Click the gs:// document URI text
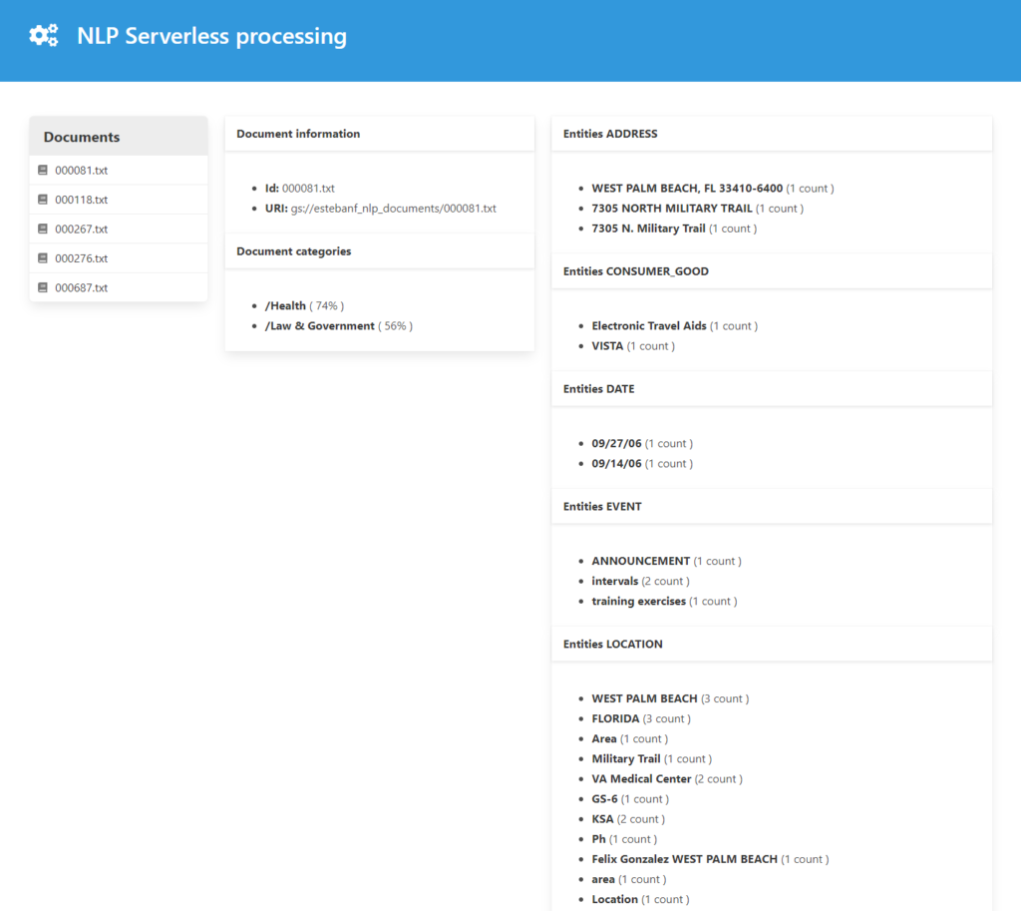1021x911 pixels. 393,209
